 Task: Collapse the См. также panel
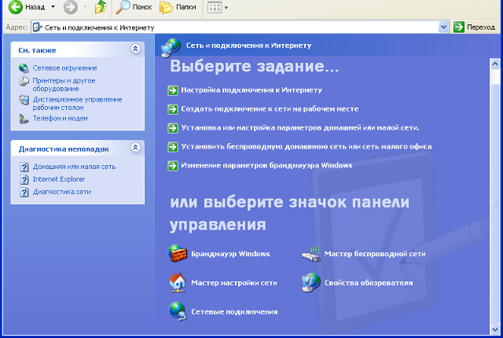click(x=135, y=49)
